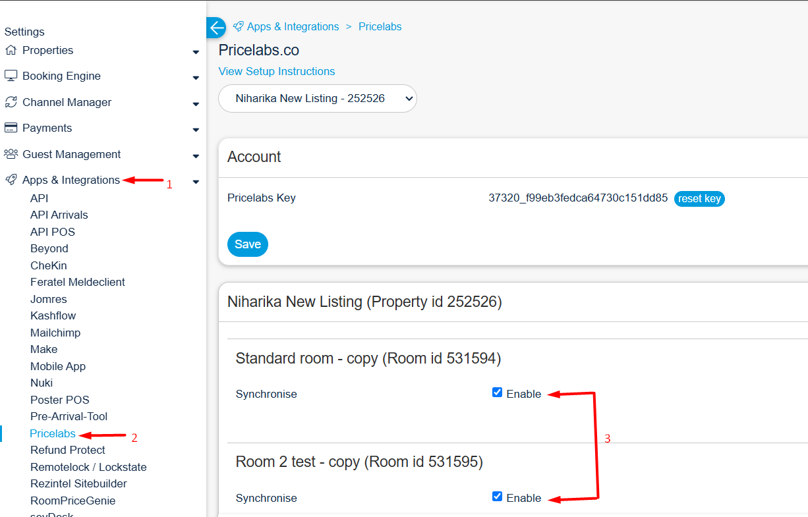This screenshot has height=517, width=808.
Task: Open the RoomPriceGenie integration
Action: (x=72, y=501)
